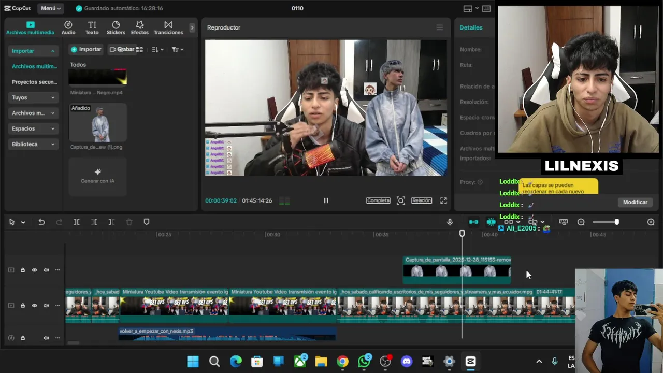The width and height of the screenshot is (663, 373).
Task: Click the Undo arrow
Action: (x=41, y=222)
